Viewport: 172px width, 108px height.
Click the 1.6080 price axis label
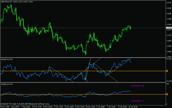169,41
